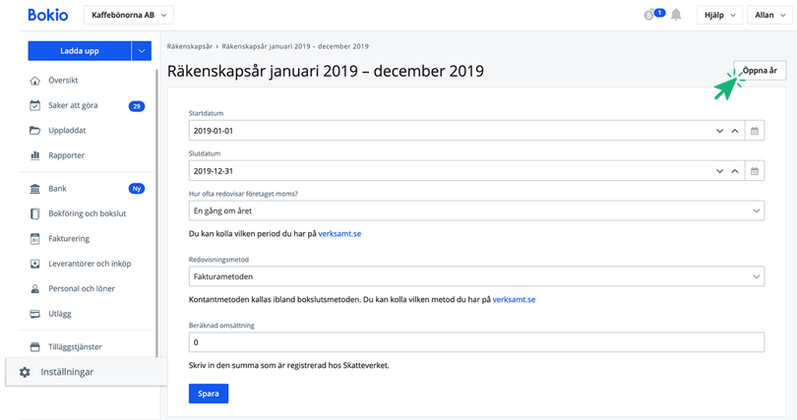The image size is (797, 420).
Task: Click the Inställningar gear icon
Action: coord(25,372)
